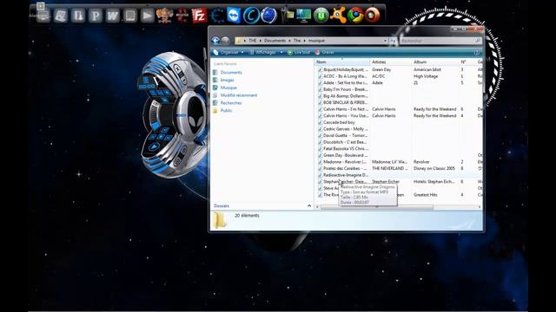Image resolution: width=556 pixels, height=312 pixels.
Task: Click the refresh button beside address bar
Action: point(393,41)
